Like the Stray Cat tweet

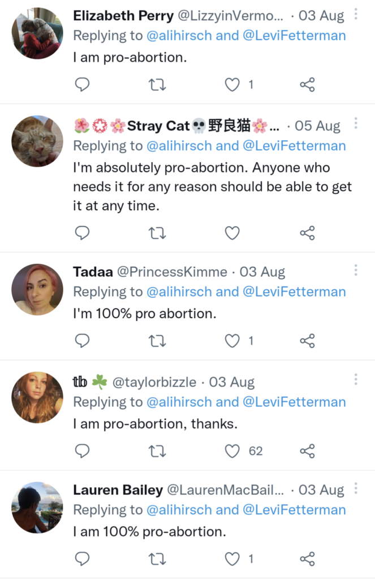point(232,233)
